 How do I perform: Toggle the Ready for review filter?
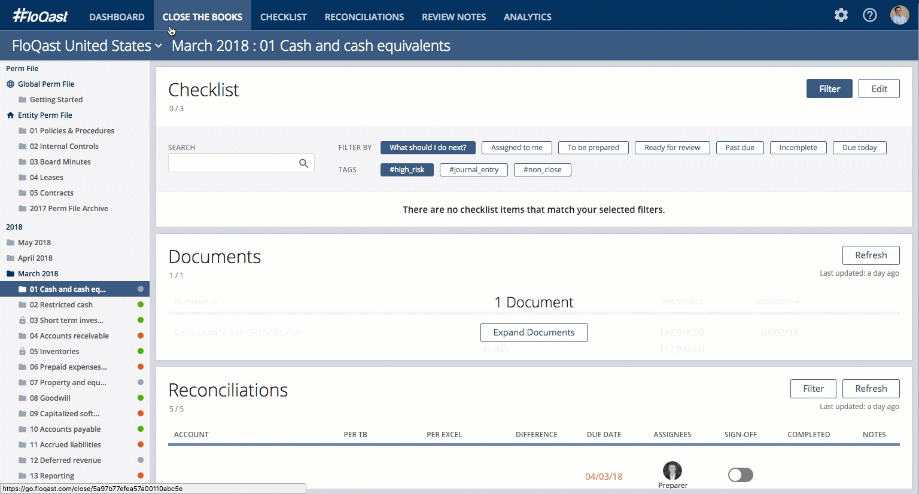[x=672, y=148]
